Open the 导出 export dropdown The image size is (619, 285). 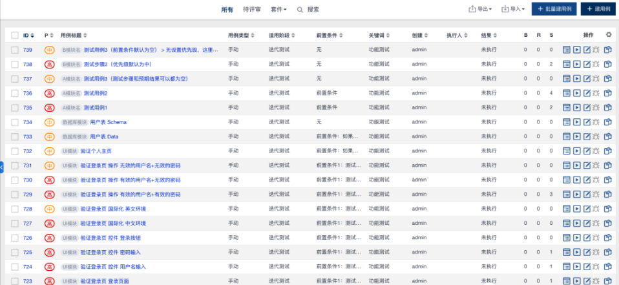point(480,9)
